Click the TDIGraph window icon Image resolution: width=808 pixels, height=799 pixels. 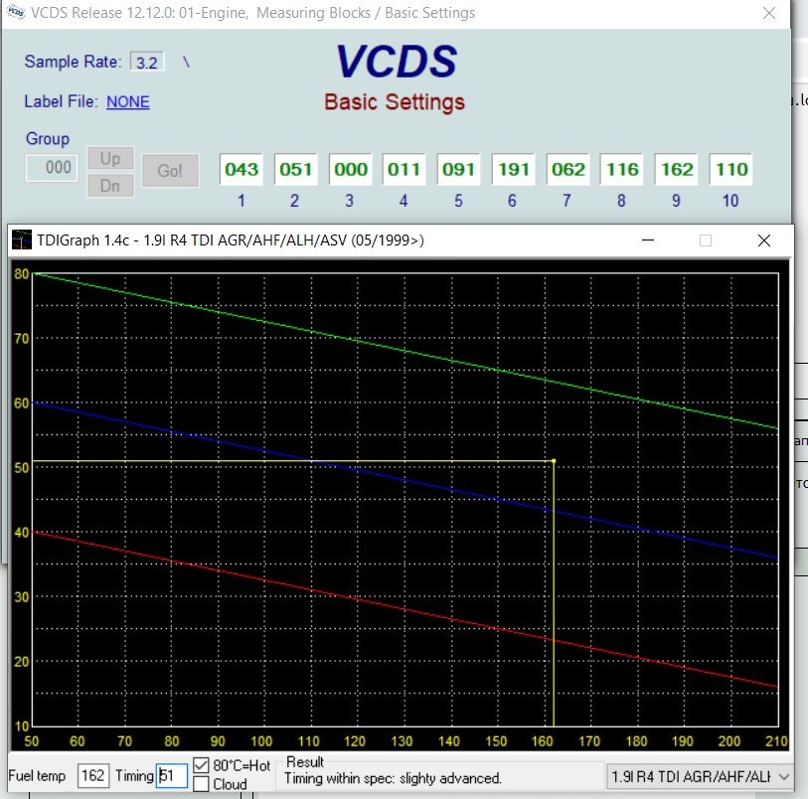21,240
